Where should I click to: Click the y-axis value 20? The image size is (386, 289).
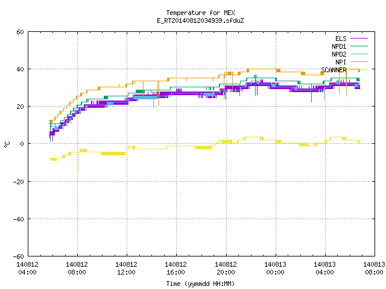pyautogui.click(x=20, y=107)
